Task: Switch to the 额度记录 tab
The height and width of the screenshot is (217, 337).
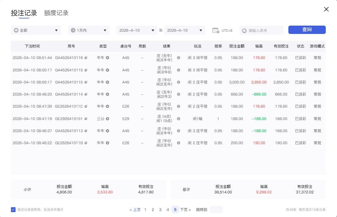Action: pos(56,13)
